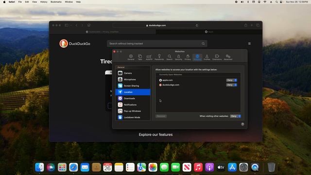Open the Share button in Safari toolbar
311x175 pixels.
point(246,25)
